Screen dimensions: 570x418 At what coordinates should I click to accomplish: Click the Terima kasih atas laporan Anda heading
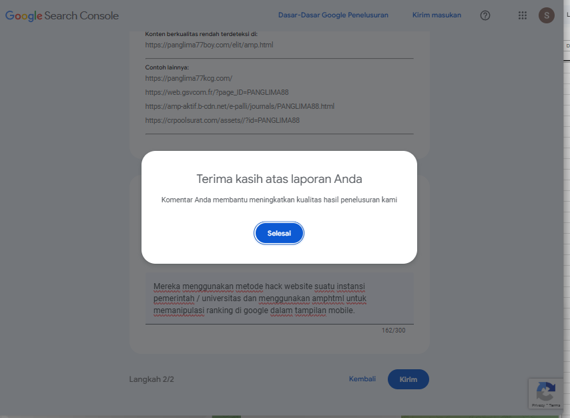(279, 179)
